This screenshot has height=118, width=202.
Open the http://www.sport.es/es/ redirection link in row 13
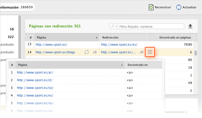[x=119, y=44]
